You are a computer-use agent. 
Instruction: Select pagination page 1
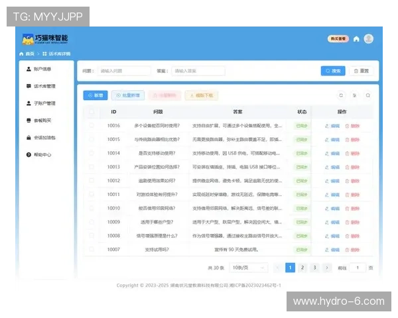(290, 268)
